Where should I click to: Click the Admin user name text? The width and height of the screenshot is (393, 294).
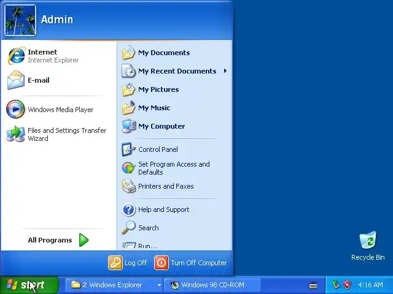[57, 20]
